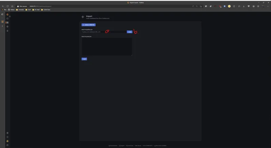This screenshot has height=148, width=271.
Task: Focus the Import via panel json text area
Action: (x=107, y=47)
